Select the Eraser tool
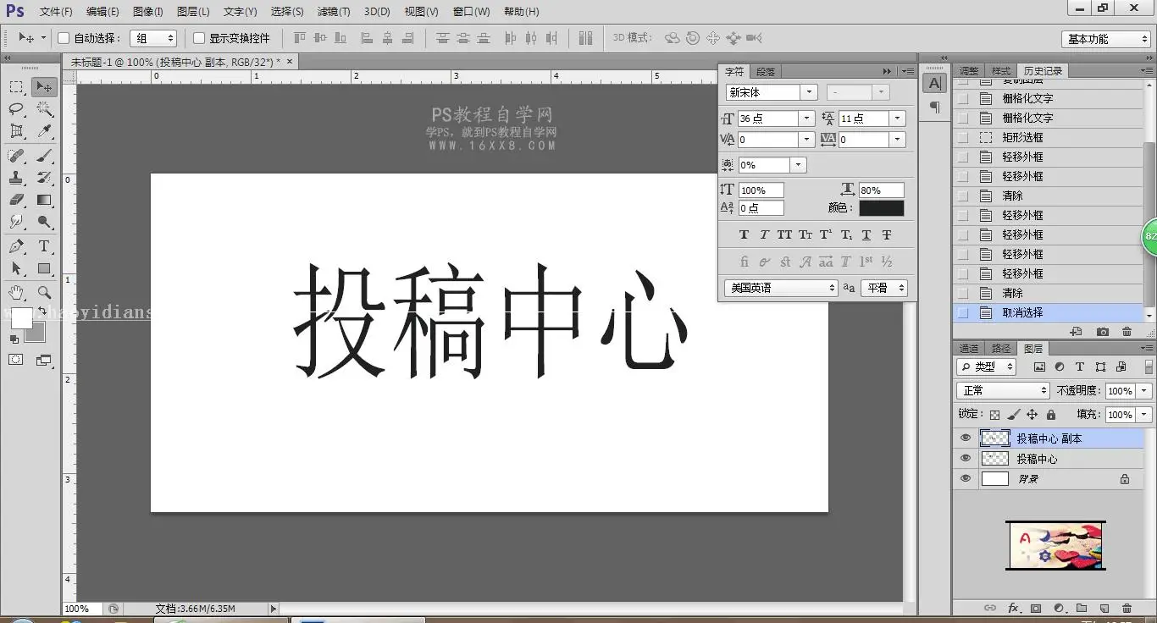The image size is (1157, 623). [16, 200]
